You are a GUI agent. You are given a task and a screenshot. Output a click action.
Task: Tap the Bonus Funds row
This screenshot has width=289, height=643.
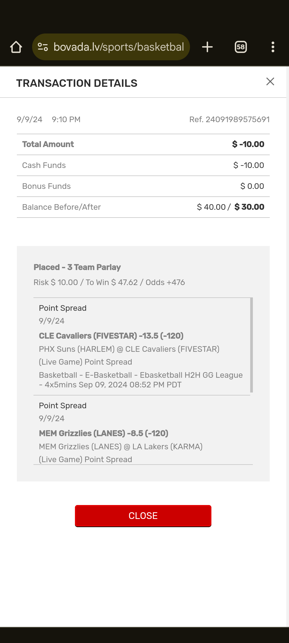pos(143,186)
